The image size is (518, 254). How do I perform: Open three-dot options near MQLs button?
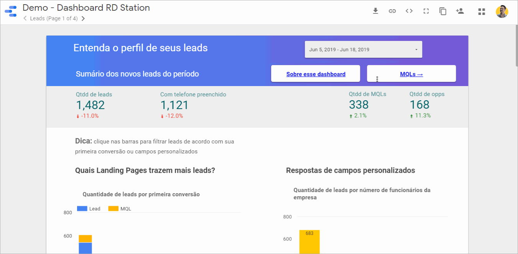tap(377, 79)
